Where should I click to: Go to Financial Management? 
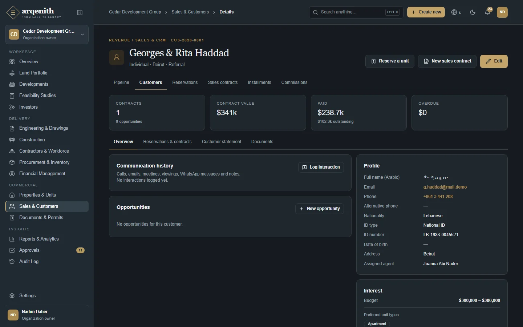tap(47, 174)
